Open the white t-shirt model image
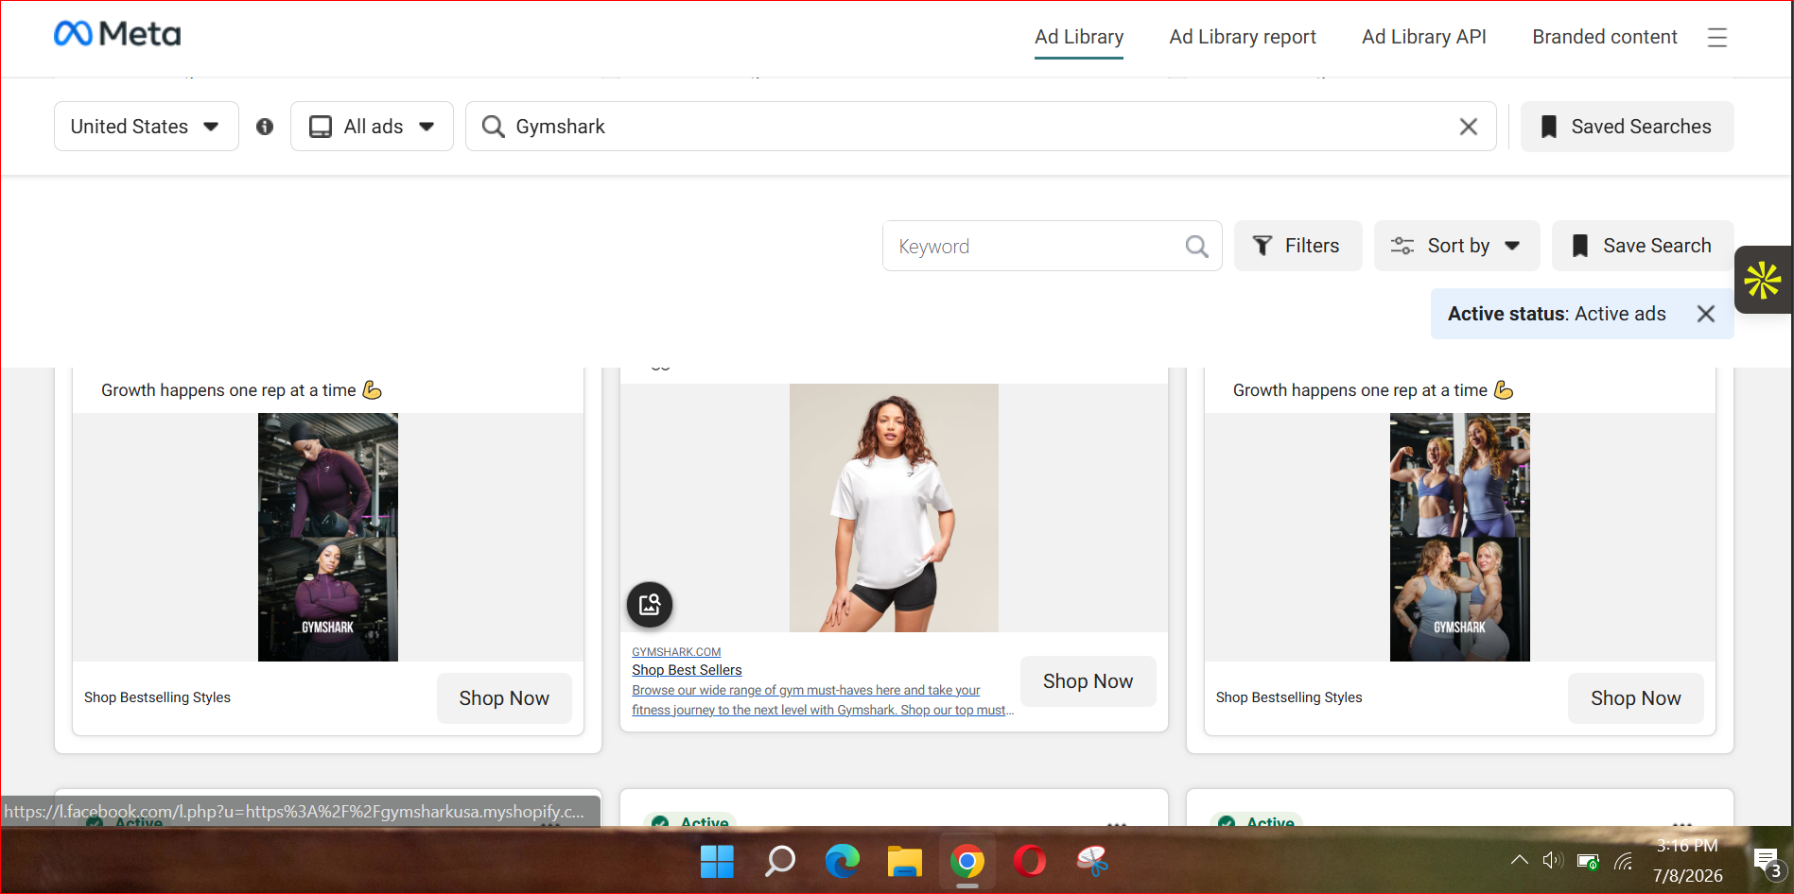 (x=894, y=507)
